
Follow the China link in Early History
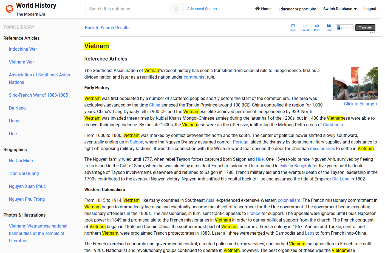155,105
